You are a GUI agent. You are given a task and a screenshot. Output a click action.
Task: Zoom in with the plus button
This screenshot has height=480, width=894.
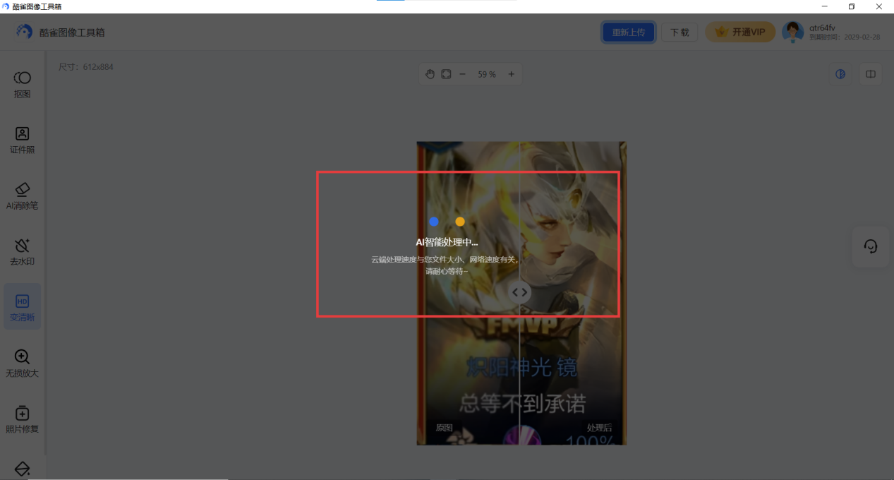[512, 74]
